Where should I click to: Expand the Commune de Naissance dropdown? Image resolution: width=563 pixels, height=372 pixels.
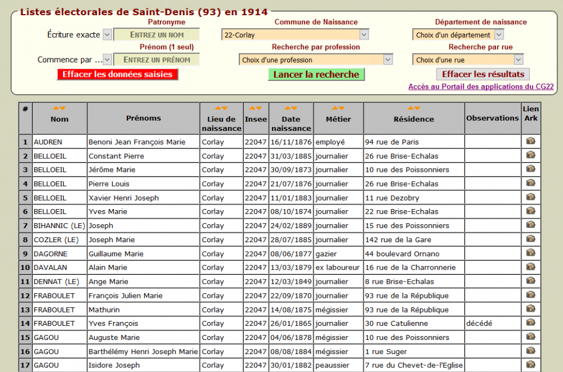(x=364, y=35)
